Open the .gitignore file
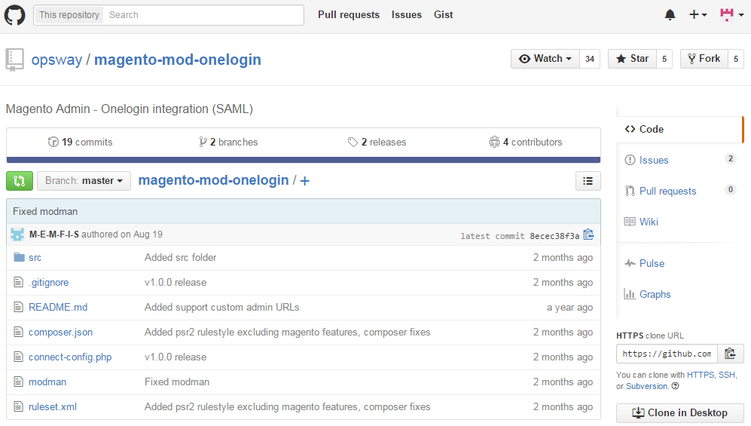Viewport: 751px width, 426px height. [x=48, y=282]
